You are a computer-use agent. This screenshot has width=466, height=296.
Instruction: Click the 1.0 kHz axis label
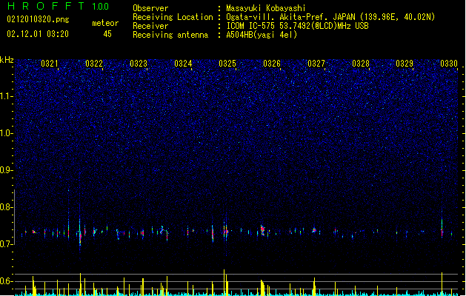point(7,133)
